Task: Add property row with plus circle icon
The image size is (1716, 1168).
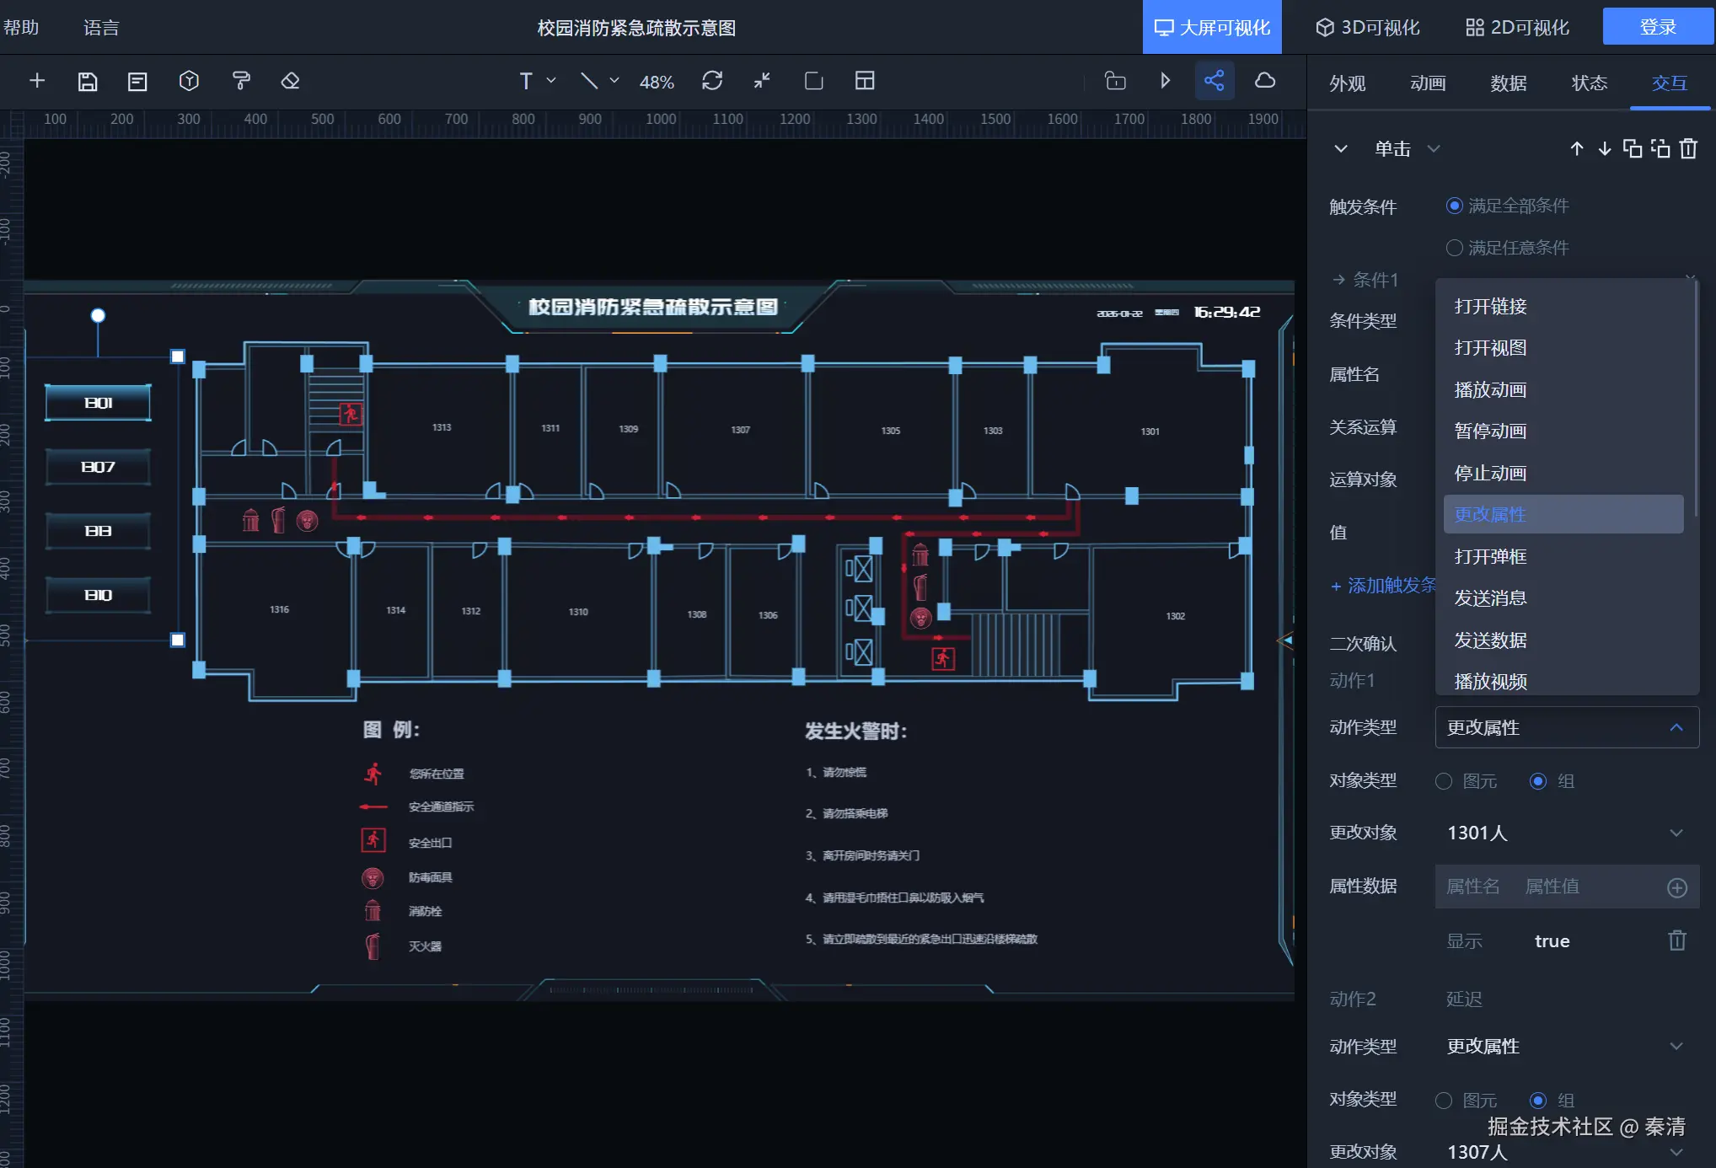Action: point(1677,887)
